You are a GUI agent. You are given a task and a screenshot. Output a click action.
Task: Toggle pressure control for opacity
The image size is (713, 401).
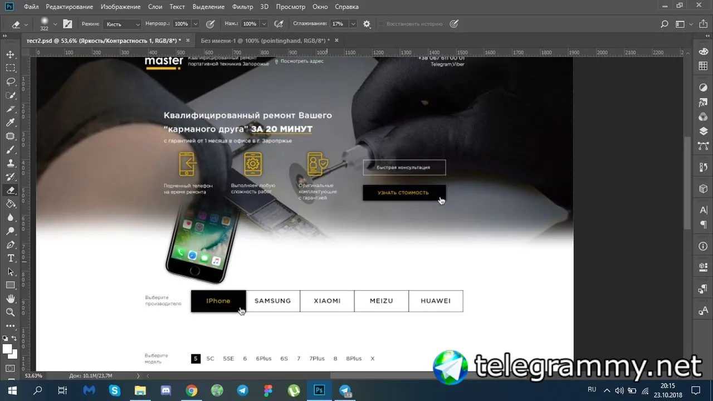(x=211, y=24)
